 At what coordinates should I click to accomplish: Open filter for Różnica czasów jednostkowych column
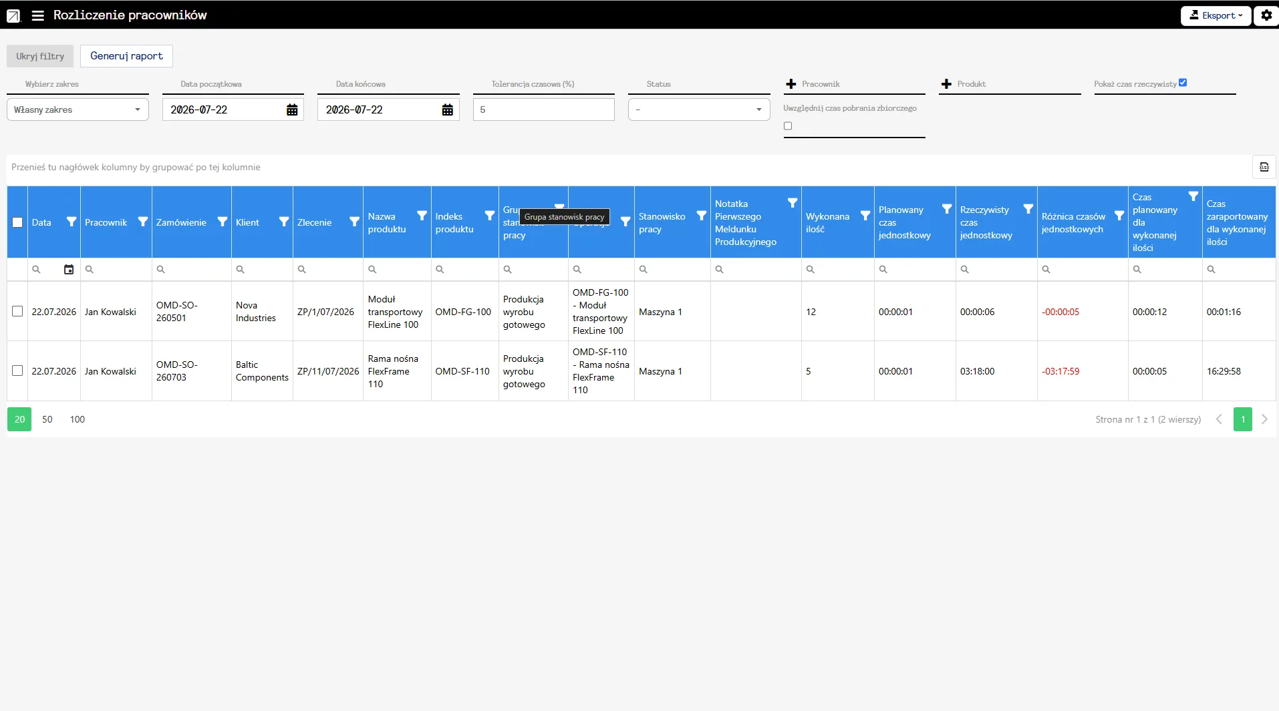point(1119,216)
